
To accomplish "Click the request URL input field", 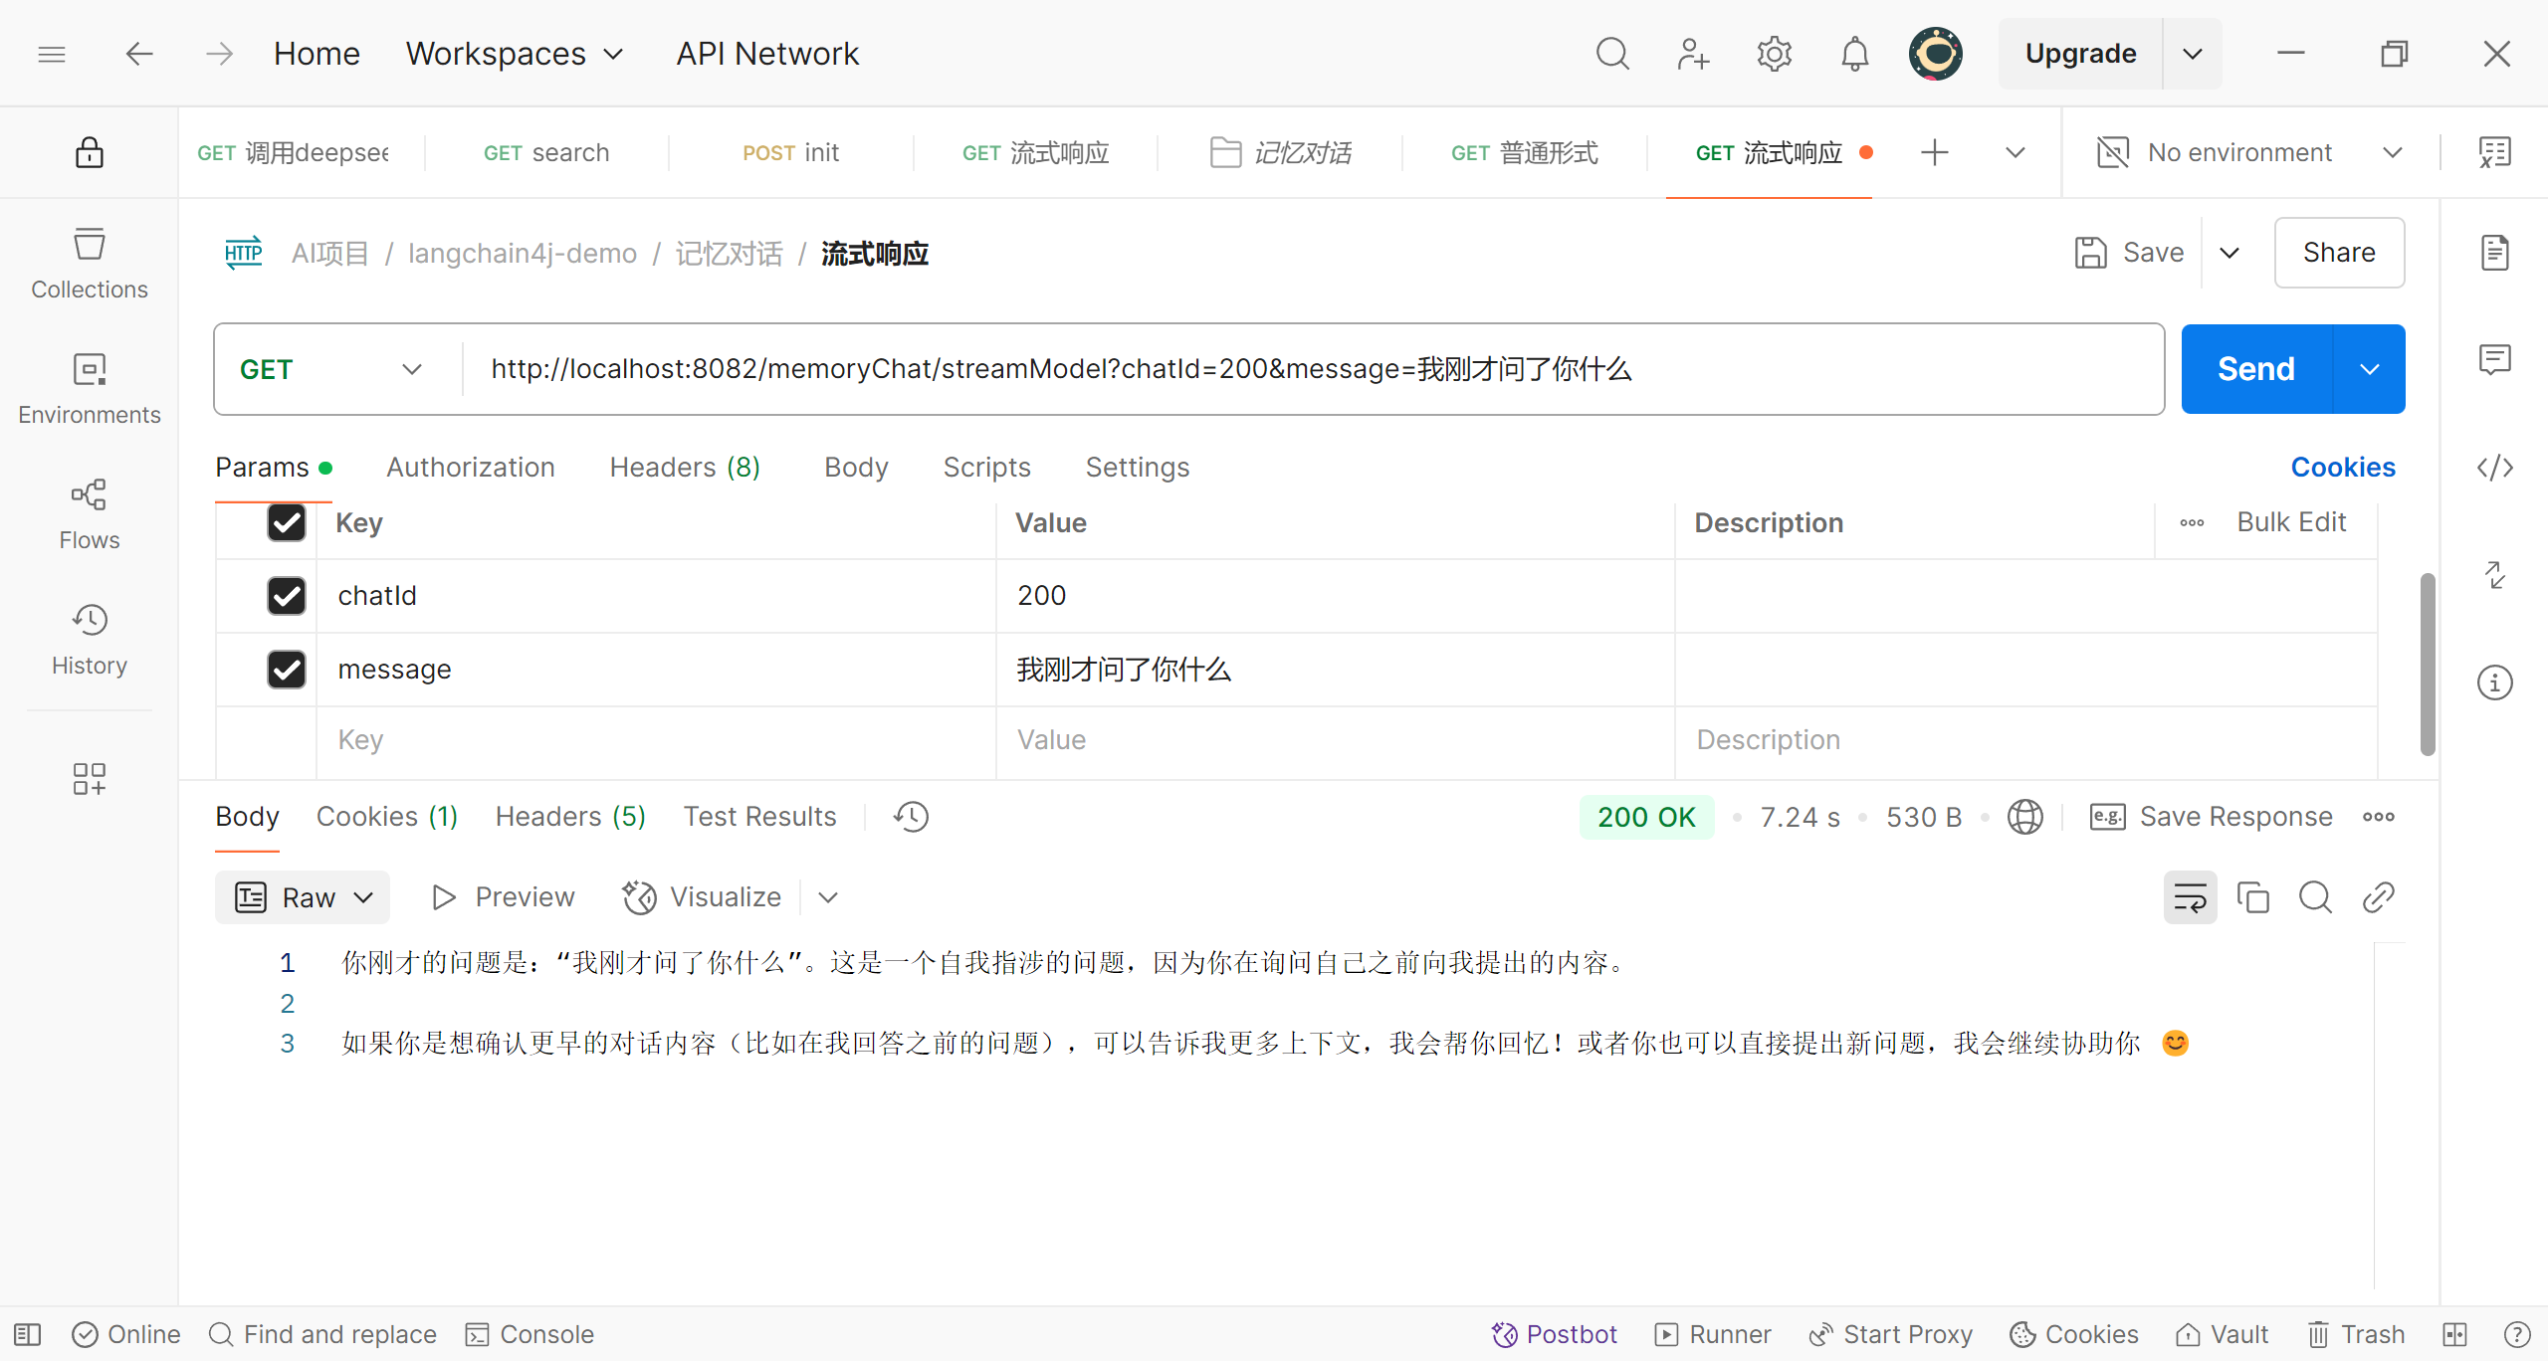I will 1294,369.
